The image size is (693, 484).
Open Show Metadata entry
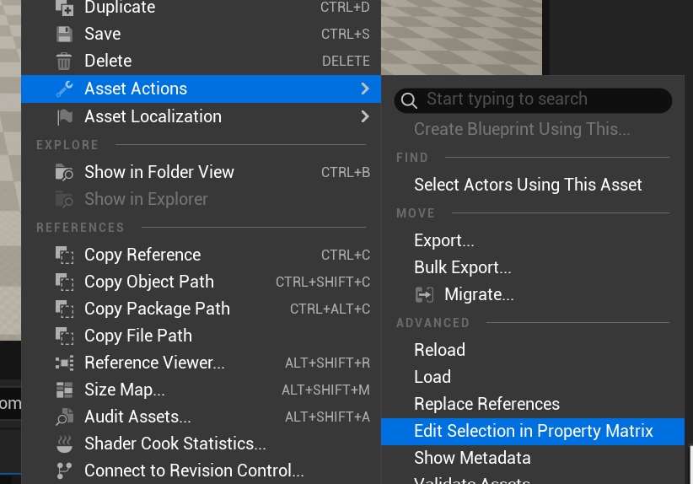coord(472,458)
